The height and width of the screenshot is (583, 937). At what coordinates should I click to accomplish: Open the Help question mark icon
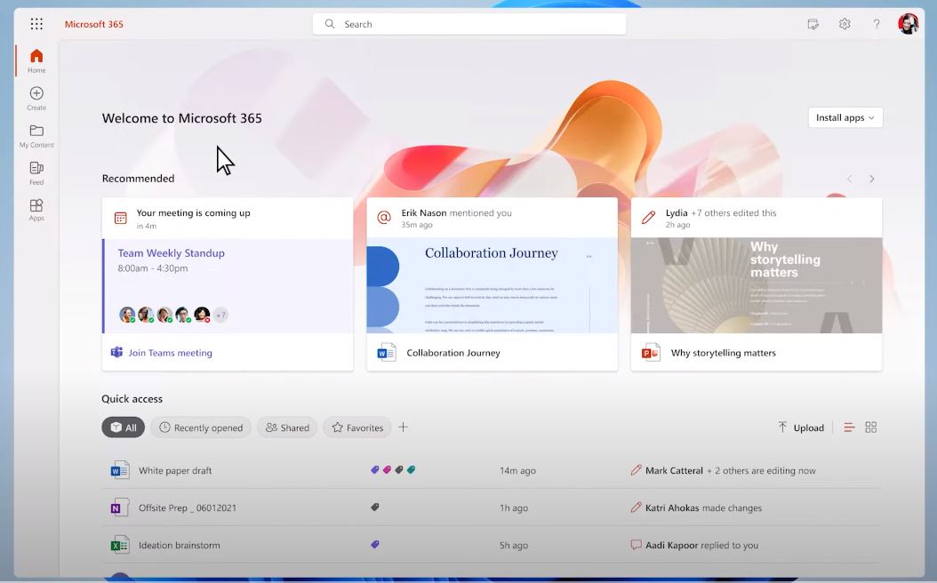pos(876,24)
